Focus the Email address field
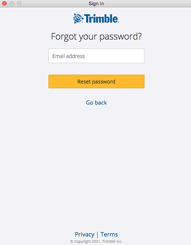This screenshot has width=191, height=245. coord(96,56)
